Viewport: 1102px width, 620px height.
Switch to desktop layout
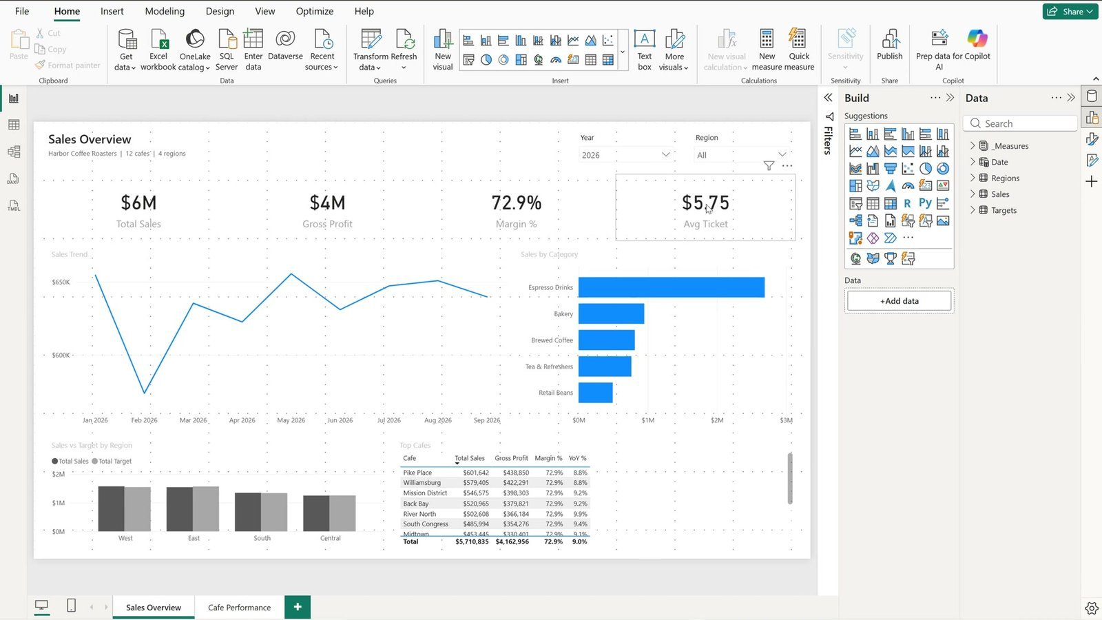click(42, 606)
